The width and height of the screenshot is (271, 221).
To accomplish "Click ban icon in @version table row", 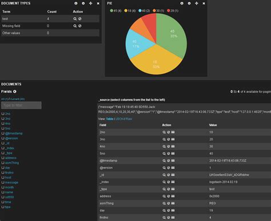I will 169,168.
